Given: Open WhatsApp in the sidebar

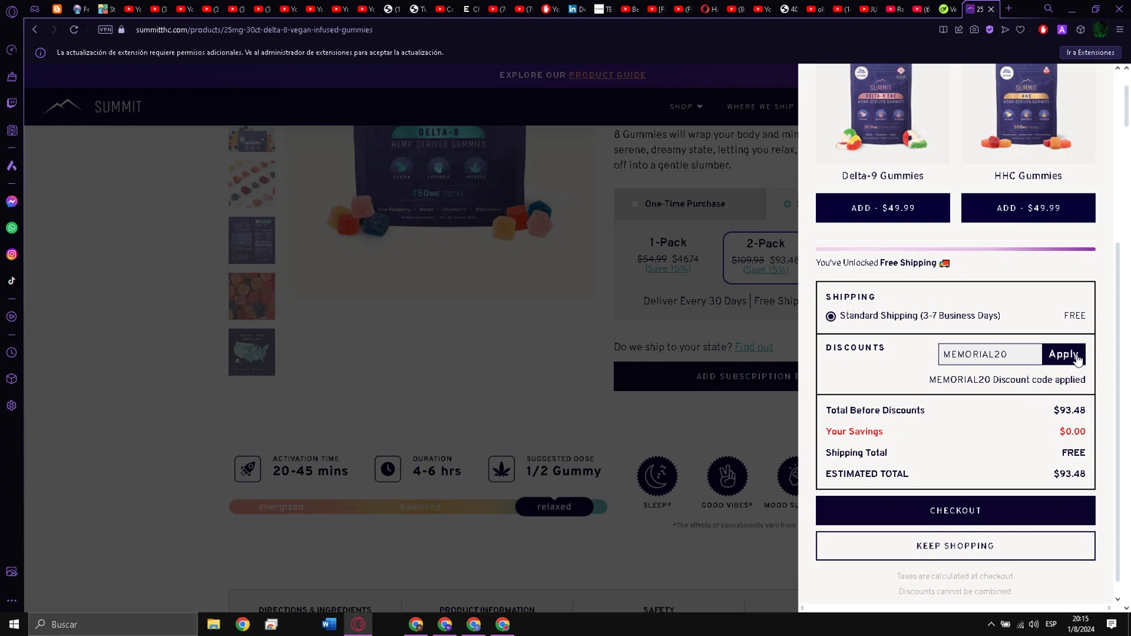Looking at the screenshot, I should point(11,228).
